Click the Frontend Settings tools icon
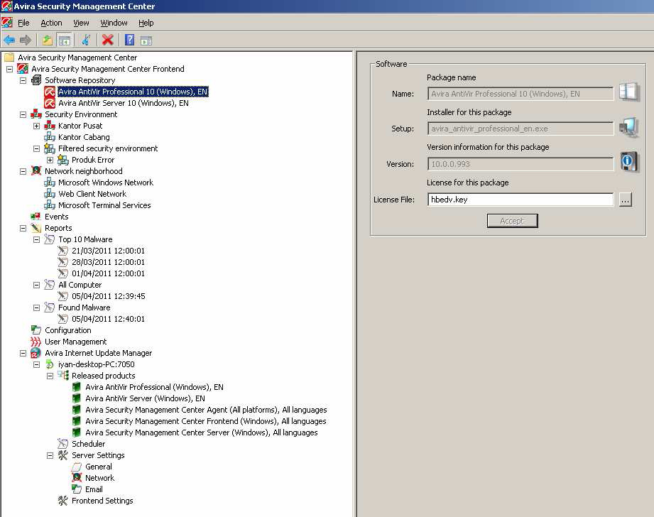Screen dimensions: 654x517 pos(63,500)
